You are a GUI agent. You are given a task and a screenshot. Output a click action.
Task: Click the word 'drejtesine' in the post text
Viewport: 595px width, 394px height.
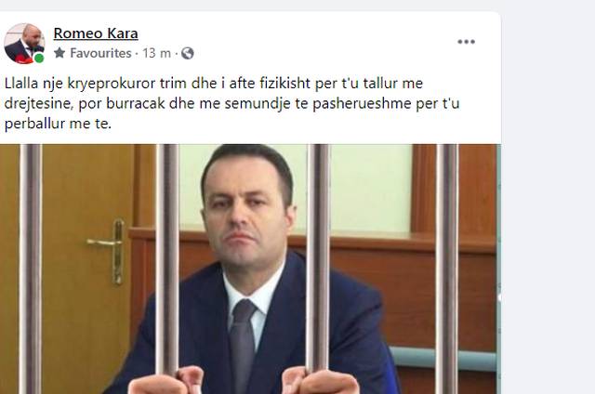click(x=39, y=103)
